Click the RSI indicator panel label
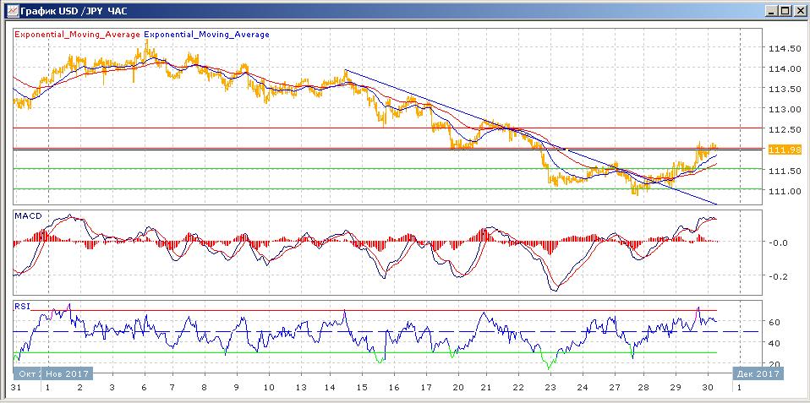 (x=22, y=306)
